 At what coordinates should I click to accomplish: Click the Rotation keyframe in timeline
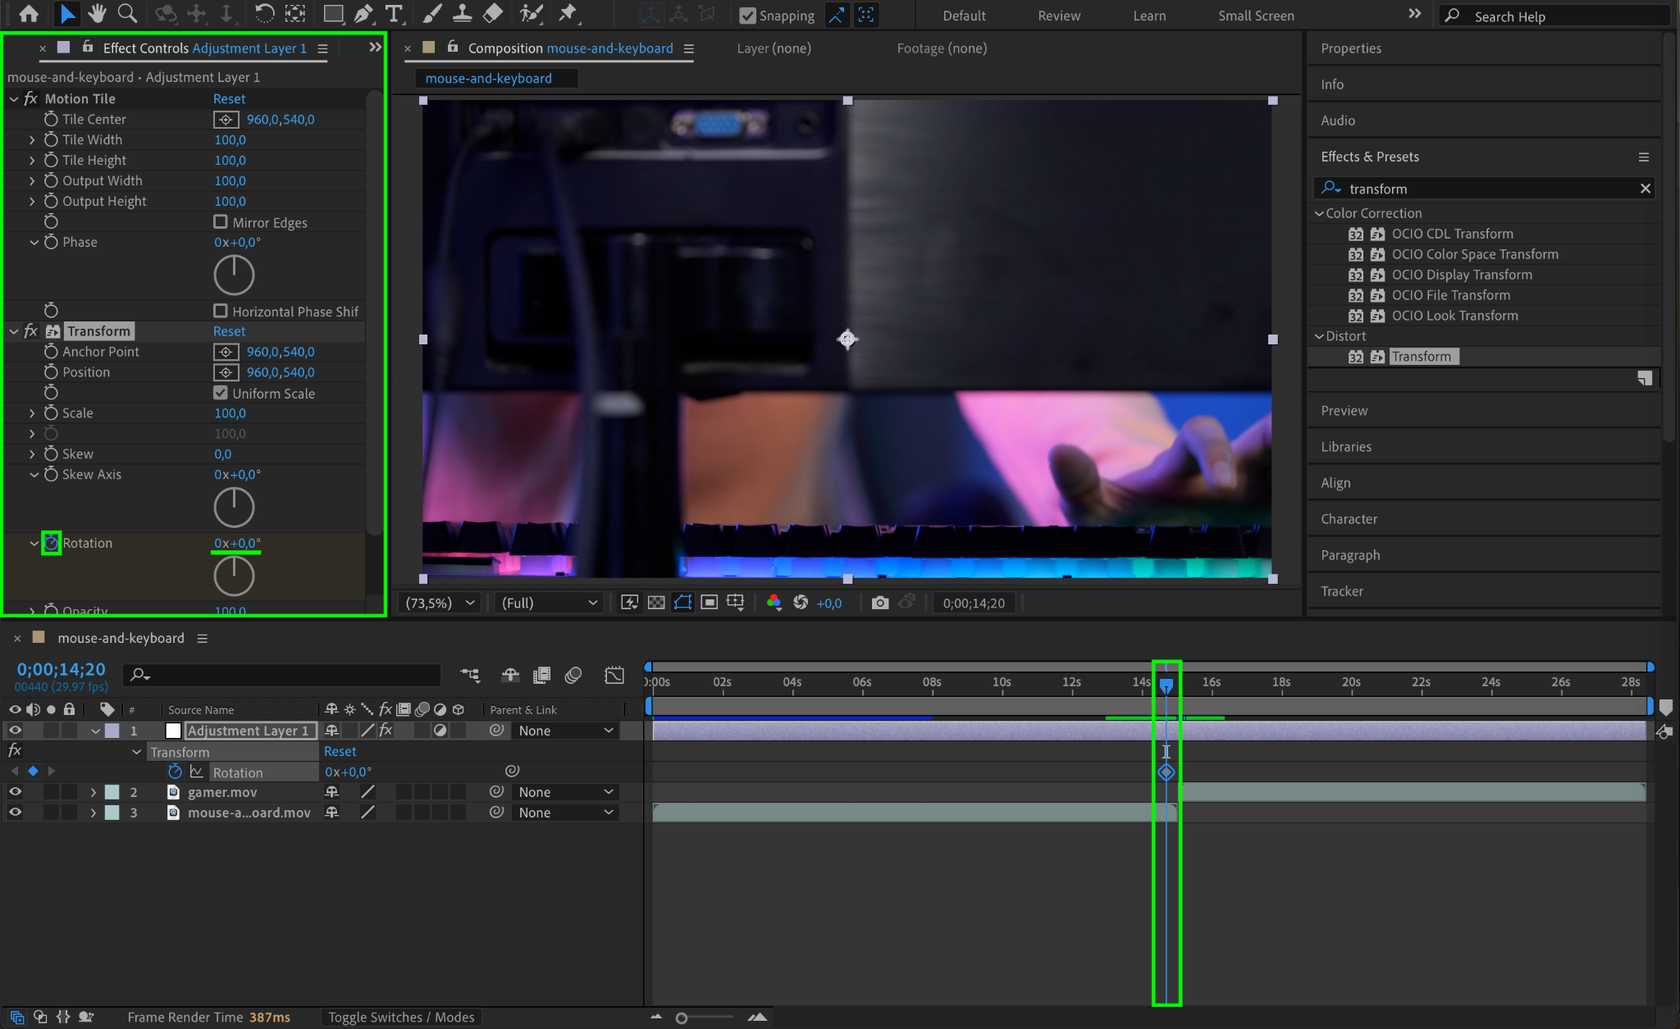[1166, 772]
